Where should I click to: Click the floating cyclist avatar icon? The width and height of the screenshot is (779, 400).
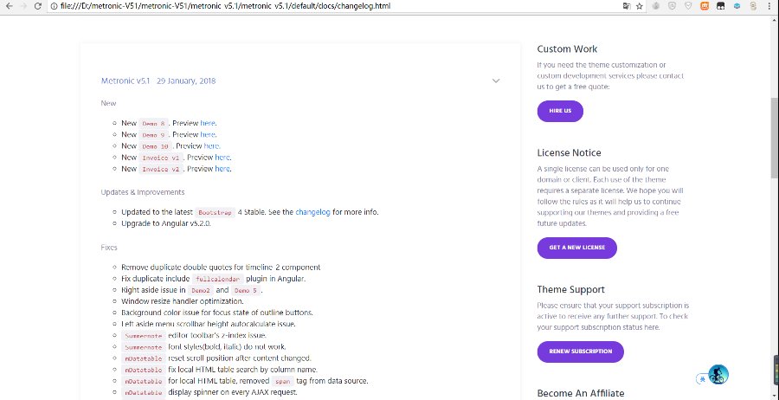click(718, 374)
